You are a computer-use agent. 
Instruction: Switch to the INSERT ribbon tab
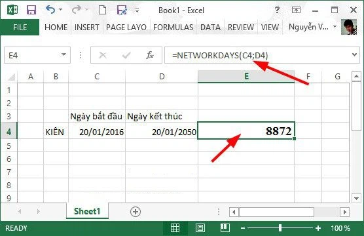pyautogui.click(x=87, y=27)
